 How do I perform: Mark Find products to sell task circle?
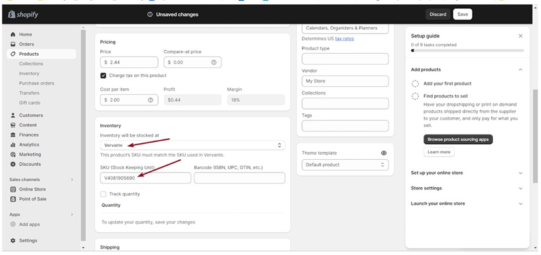[415, 96]
